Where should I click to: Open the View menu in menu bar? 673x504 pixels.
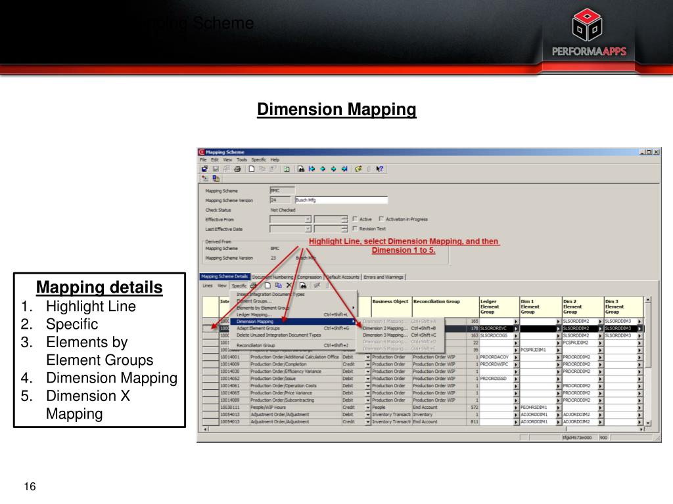[227, 160]
